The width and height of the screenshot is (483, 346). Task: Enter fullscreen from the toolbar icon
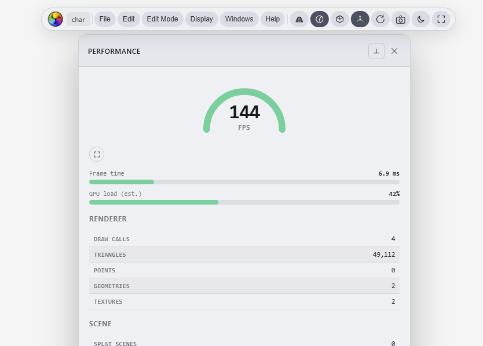(x=441, y=19)
